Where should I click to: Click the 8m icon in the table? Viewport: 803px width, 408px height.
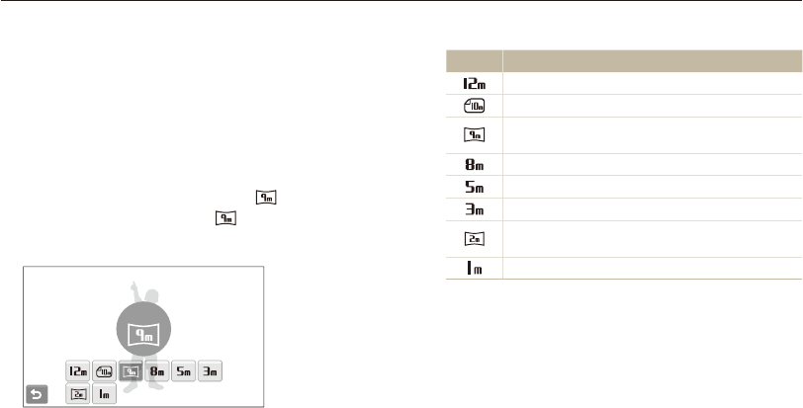point(475,164)
